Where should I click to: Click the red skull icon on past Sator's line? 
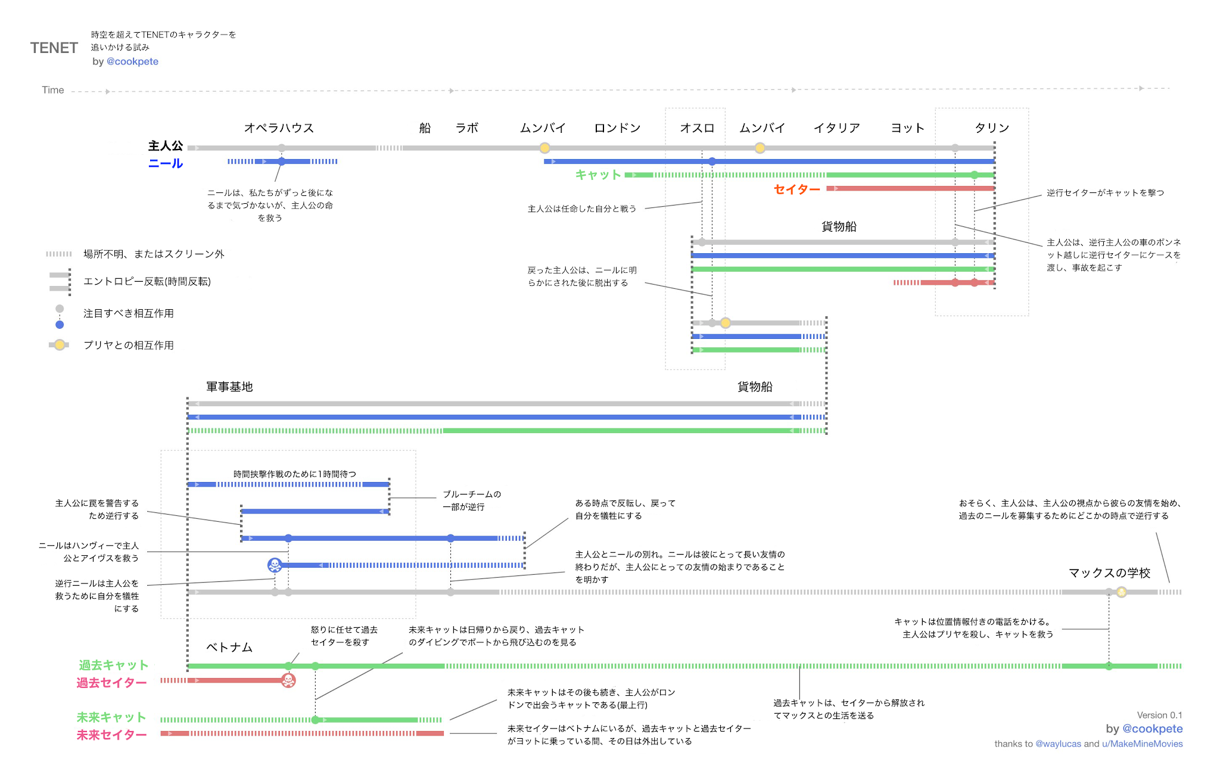[288, 680]
